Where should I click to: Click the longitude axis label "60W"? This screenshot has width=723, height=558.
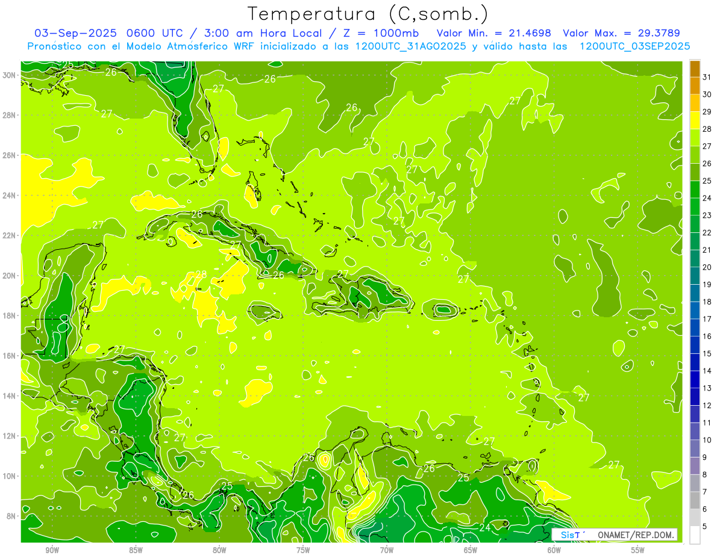coord(554,550)
